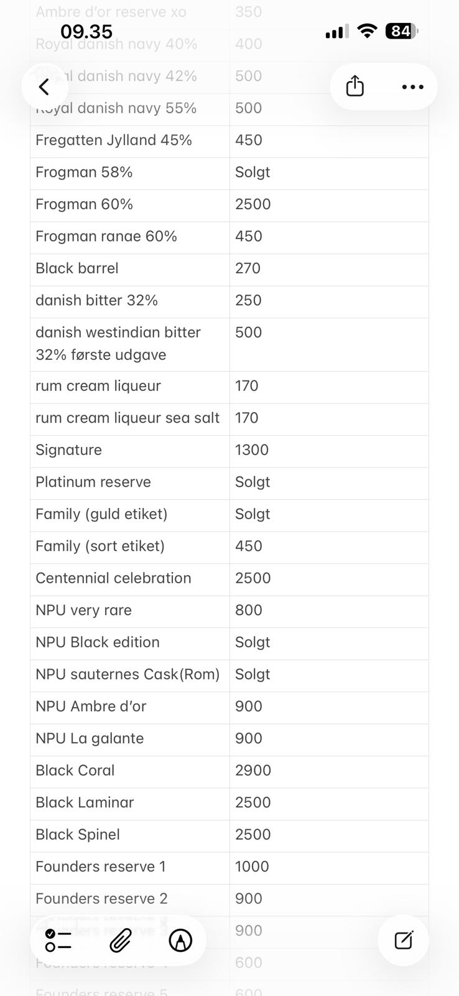Tap the Fregatten Jylland 45% cell
The width and height of the screenshot is (459, 996).
[x=129, y=140]
